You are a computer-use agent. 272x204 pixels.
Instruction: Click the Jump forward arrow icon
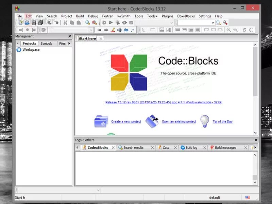click(106, 30)
